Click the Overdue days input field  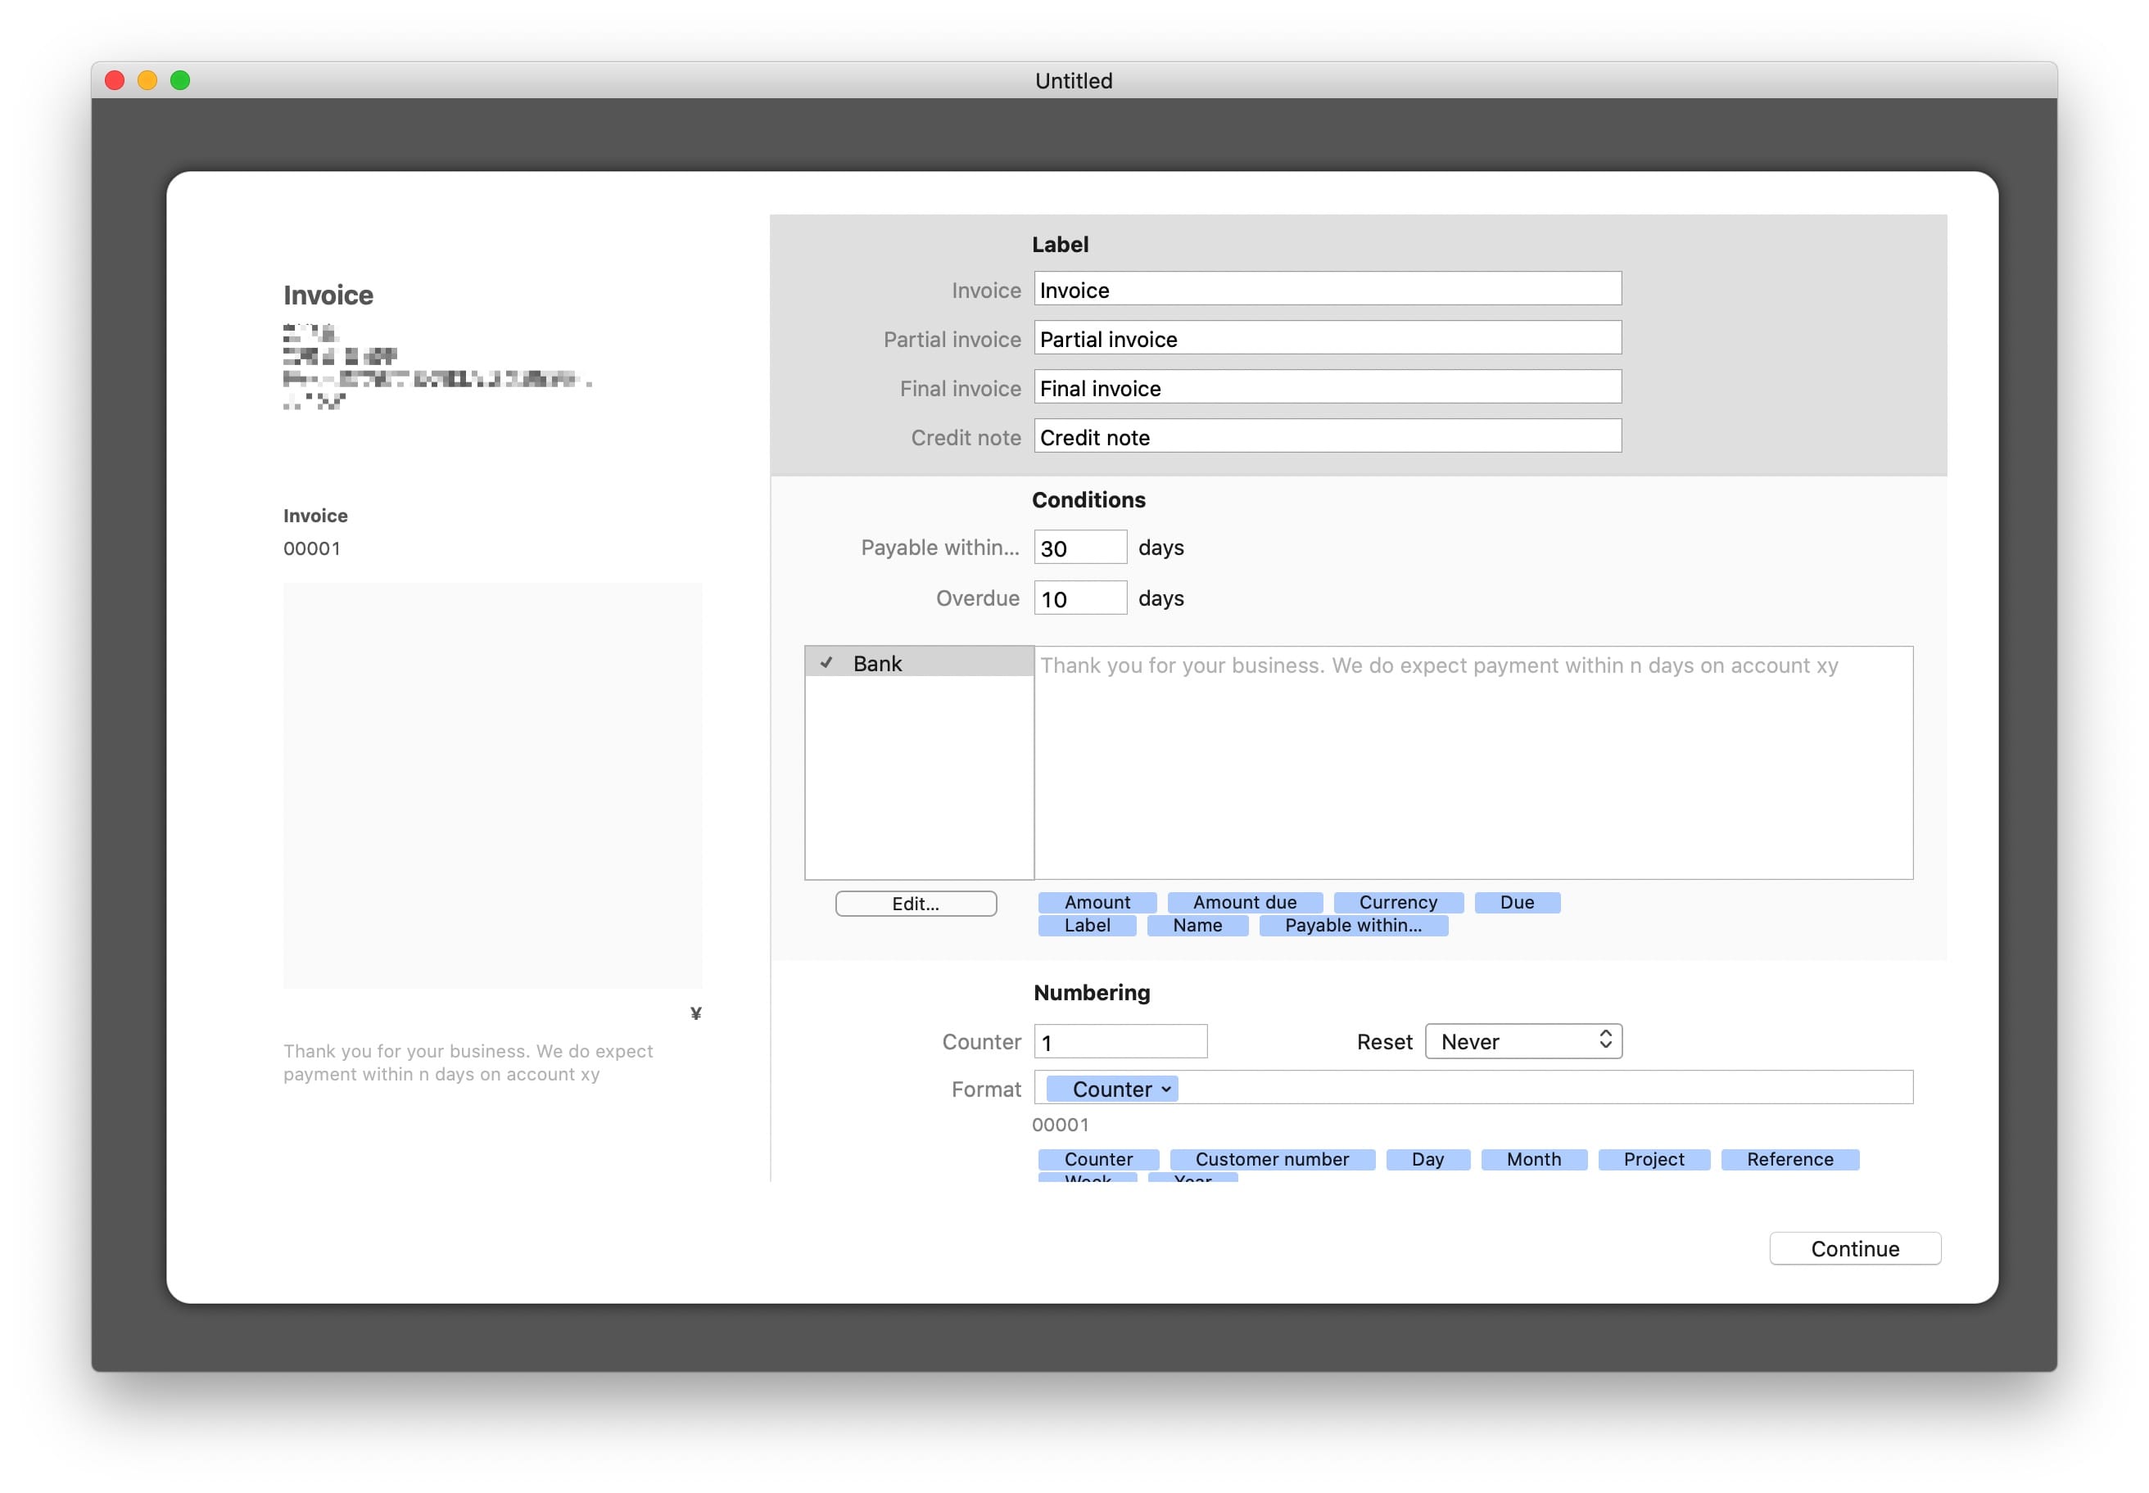pos(1079,598)
